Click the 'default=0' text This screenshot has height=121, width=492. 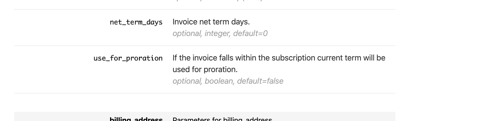(x=250, y=33)
